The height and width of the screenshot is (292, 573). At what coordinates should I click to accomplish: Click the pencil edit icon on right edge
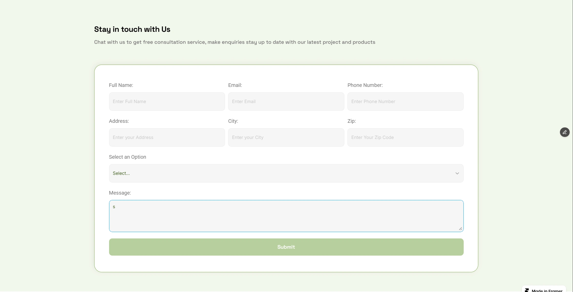point(565,132)
